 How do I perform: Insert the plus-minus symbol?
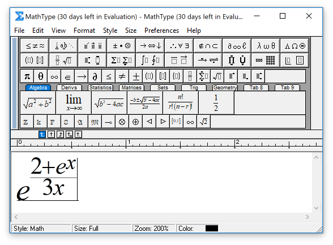136,76
